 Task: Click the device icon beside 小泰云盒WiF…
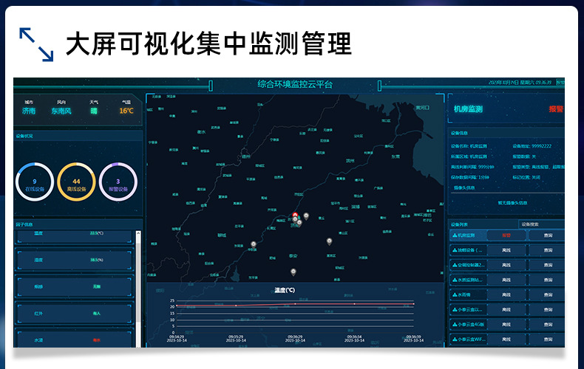(455, 339)
